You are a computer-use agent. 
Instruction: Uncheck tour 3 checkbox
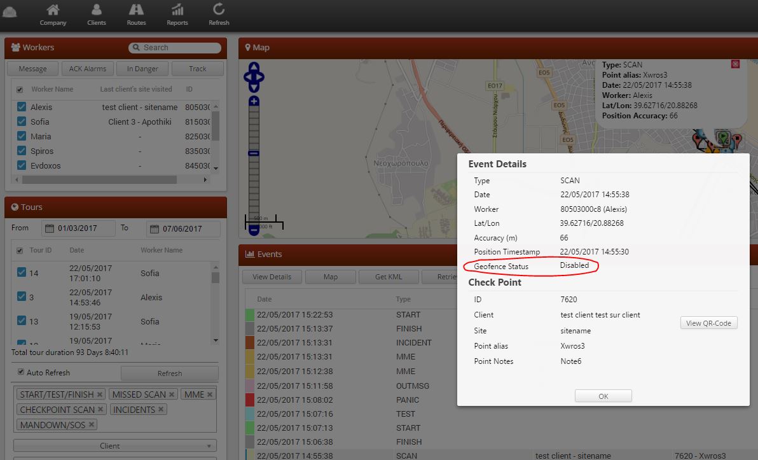click(21, 296)
